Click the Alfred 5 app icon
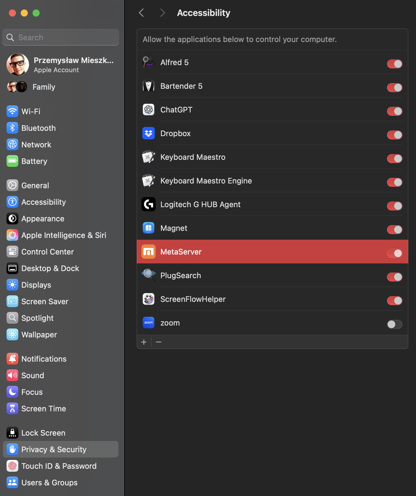The height and width of the screenshot is (496, 416). [148, 62]
